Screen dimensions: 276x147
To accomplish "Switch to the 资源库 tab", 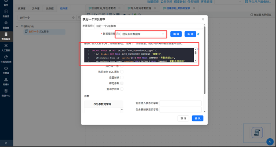I will [22, 8].
